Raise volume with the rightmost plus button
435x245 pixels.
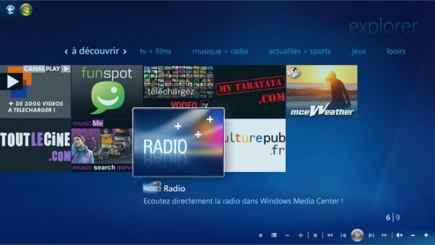point(426,235)
